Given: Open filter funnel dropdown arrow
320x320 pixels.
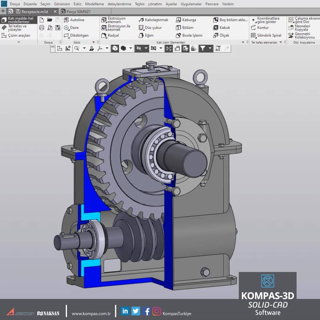Looking at the screenshot, I should coord(210,48).
